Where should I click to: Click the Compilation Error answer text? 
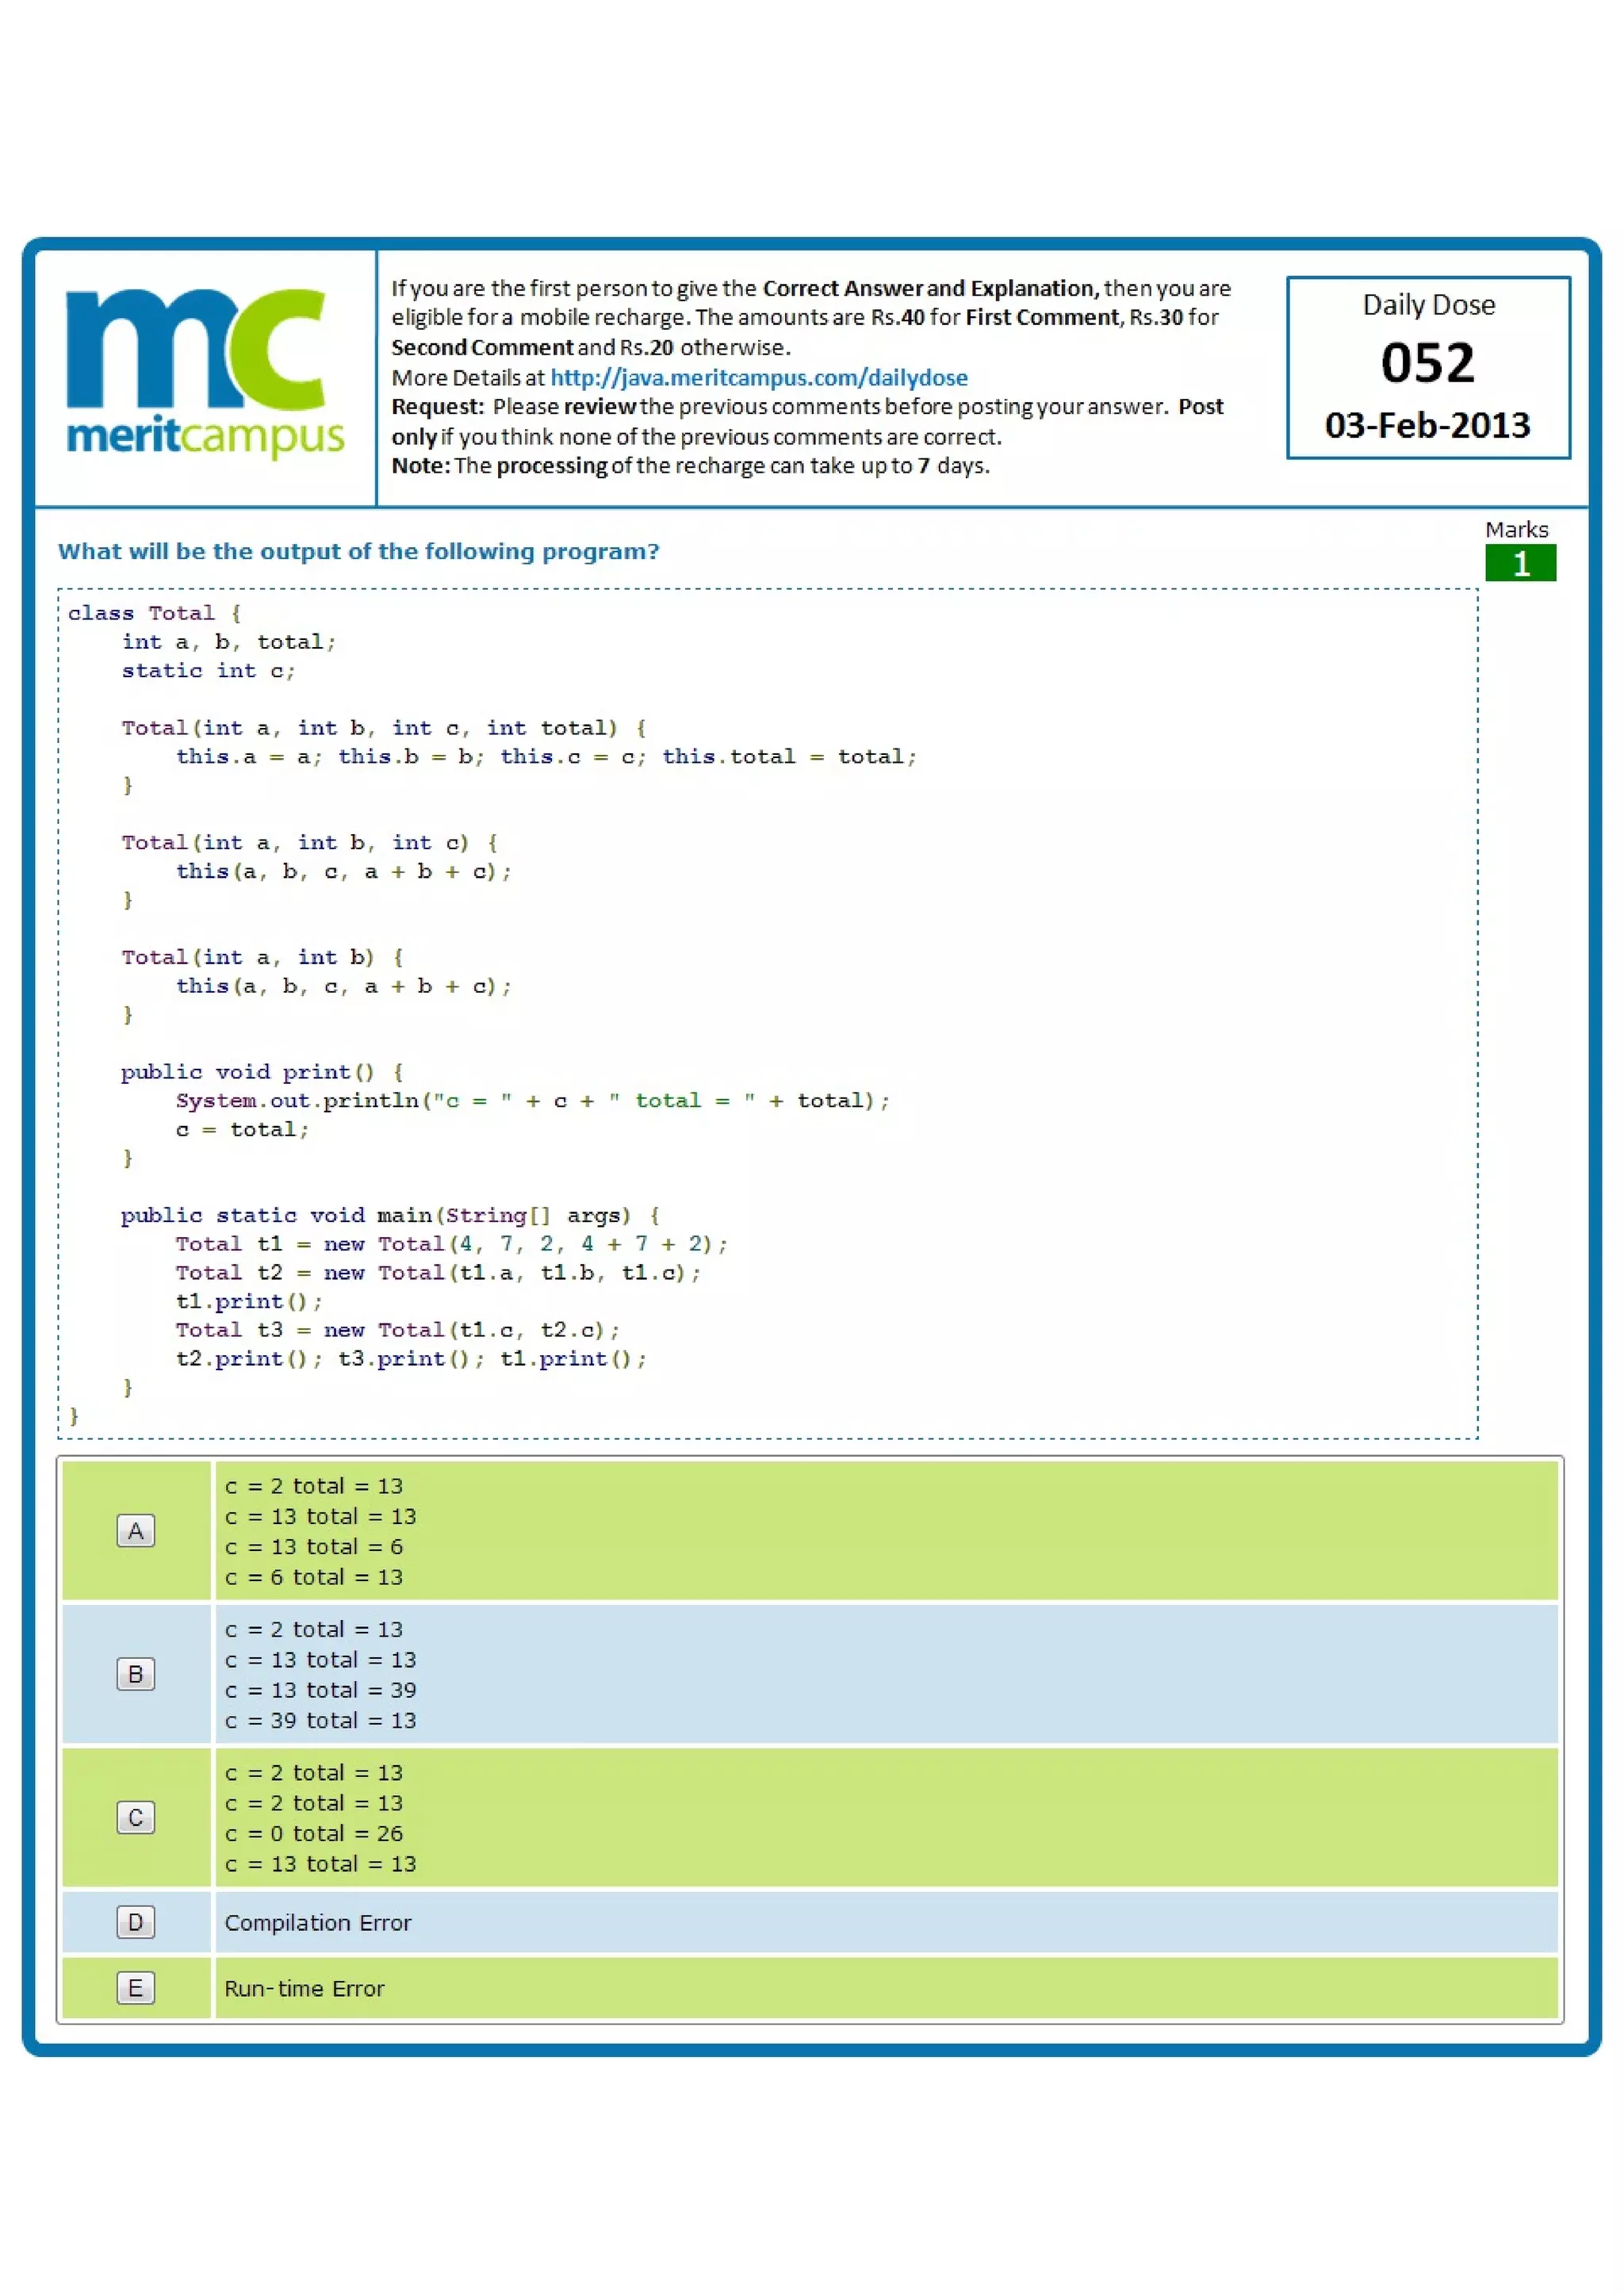point(318,1922)
